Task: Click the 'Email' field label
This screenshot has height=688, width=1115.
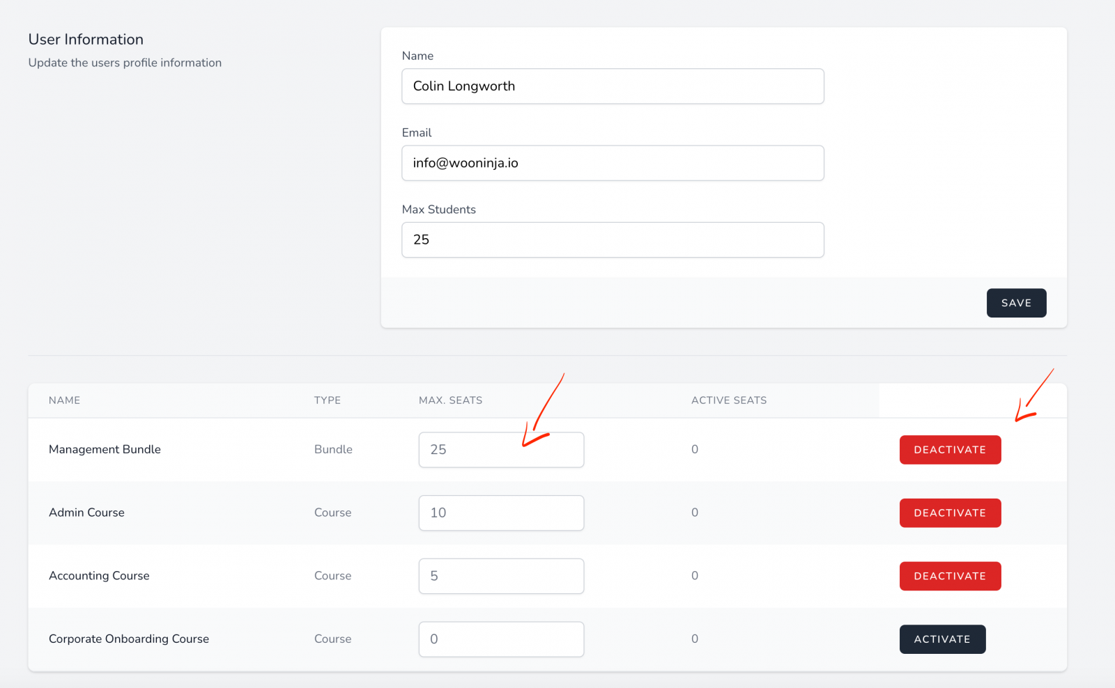Action: point(417,133)
